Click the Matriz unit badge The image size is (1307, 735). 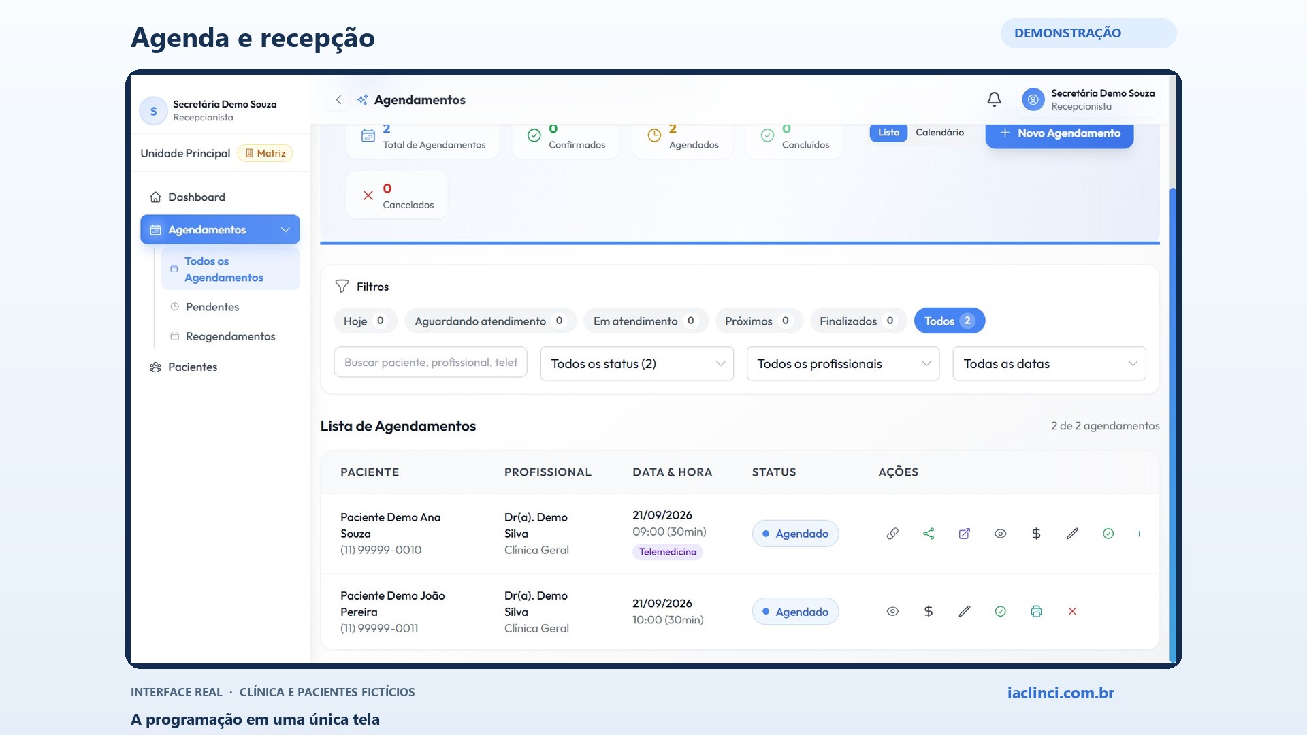(265, 153)
